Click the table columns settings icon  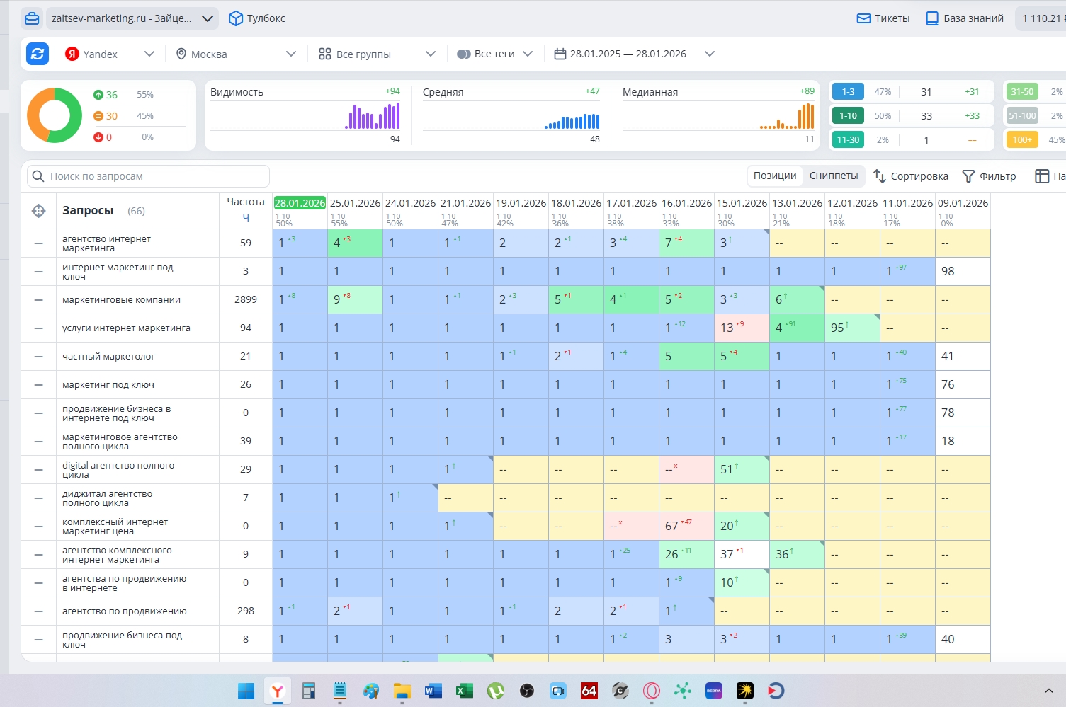click(x=1041, y=176)
